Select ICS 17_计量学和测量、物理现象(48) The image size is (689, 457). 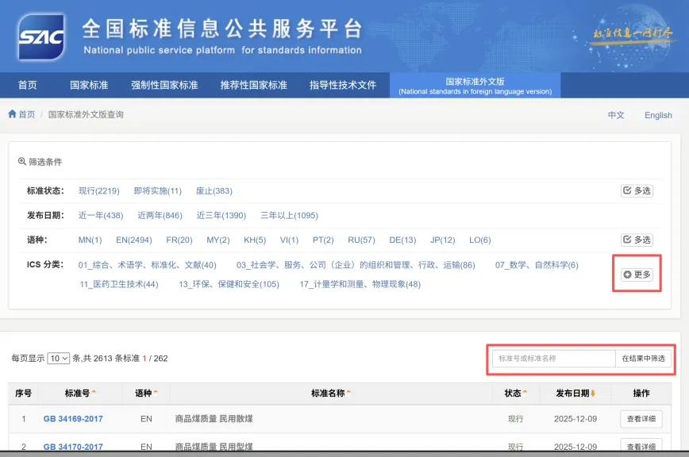(x=360, y=284)
